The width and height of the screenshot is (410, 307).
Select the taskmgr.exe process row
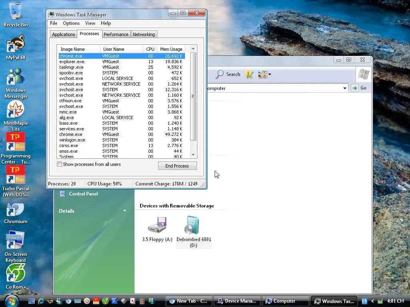(122, 67)
